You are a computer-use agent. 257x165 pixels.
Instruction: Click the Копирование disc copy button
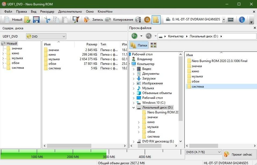click(x=119, y=20)
